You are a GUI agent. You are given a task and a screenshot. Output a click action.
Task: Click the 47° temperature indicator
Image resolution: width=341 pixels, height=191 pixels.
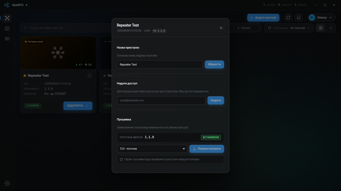[x=79, y=65]
